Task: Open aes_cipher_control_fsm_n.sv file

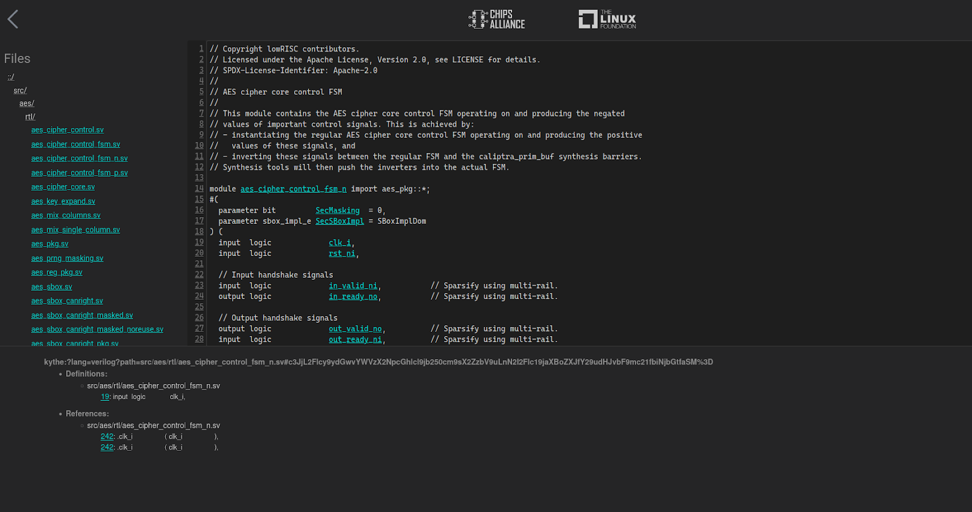Action: coord(80,158)
